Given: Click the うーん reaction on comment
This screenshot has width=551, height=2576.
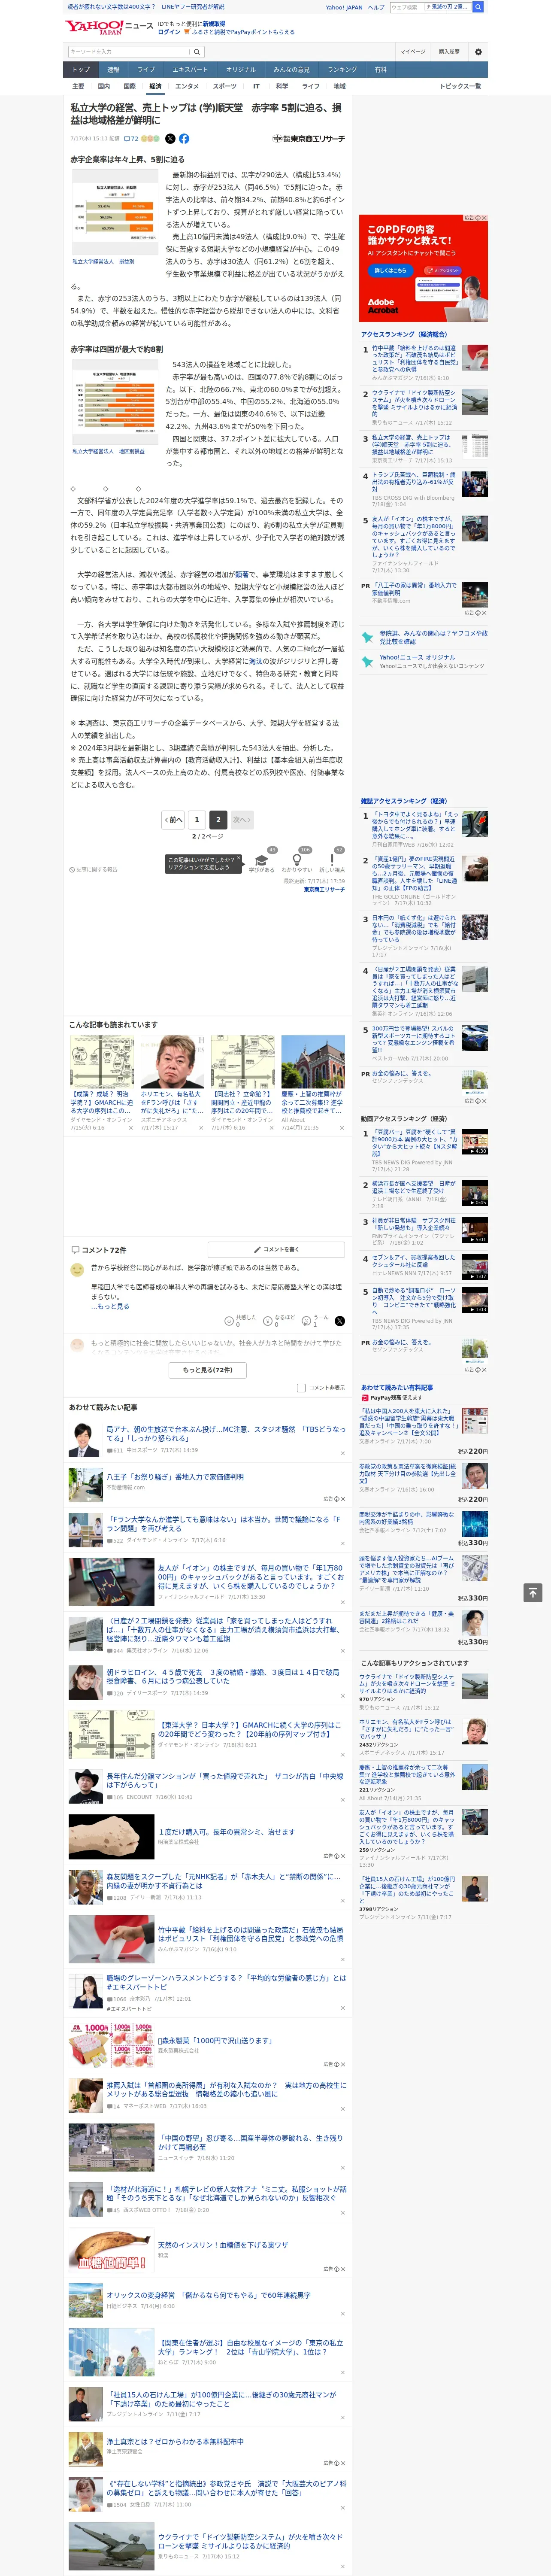Looking at the screenshot, I should [315, 1320].
